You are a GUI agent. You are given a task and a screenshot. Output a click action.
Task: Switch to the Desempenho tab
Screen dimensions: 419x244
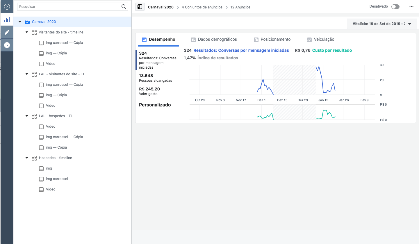pyautogui.click(x=158, y=40)
